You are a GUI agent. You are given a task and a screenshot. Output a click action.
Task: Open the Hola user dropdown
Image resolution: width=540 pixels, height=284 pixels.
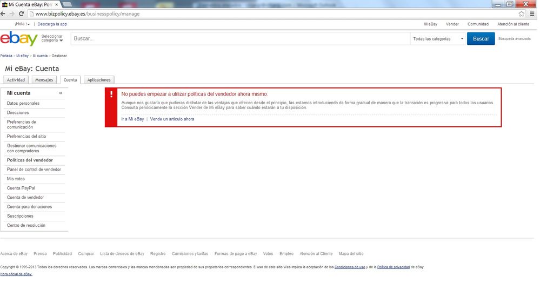pyautogui.click(x=22, y=24)
